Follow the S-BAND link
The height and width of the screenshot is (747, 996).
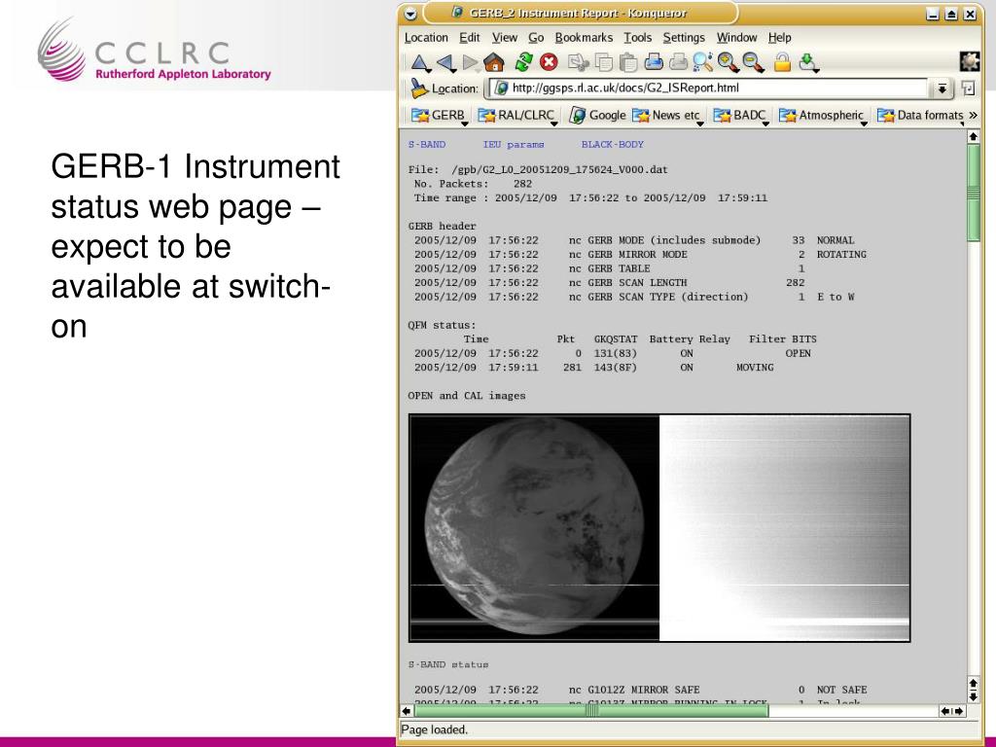coord(427,145)
